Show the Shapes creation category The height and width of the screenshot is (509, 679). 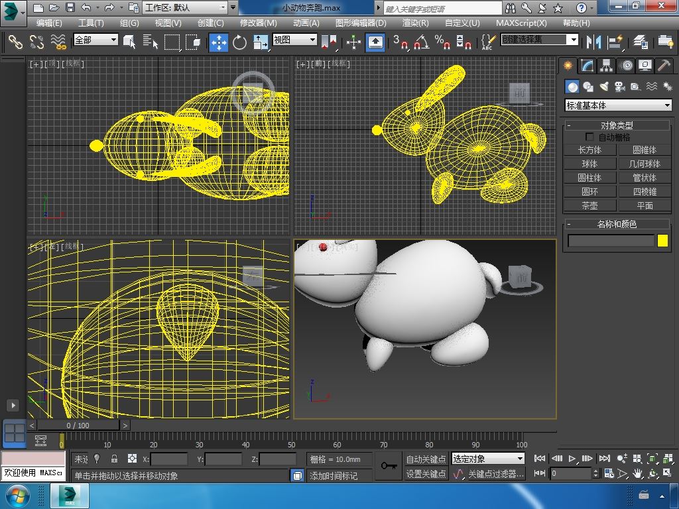pos(588,87)
